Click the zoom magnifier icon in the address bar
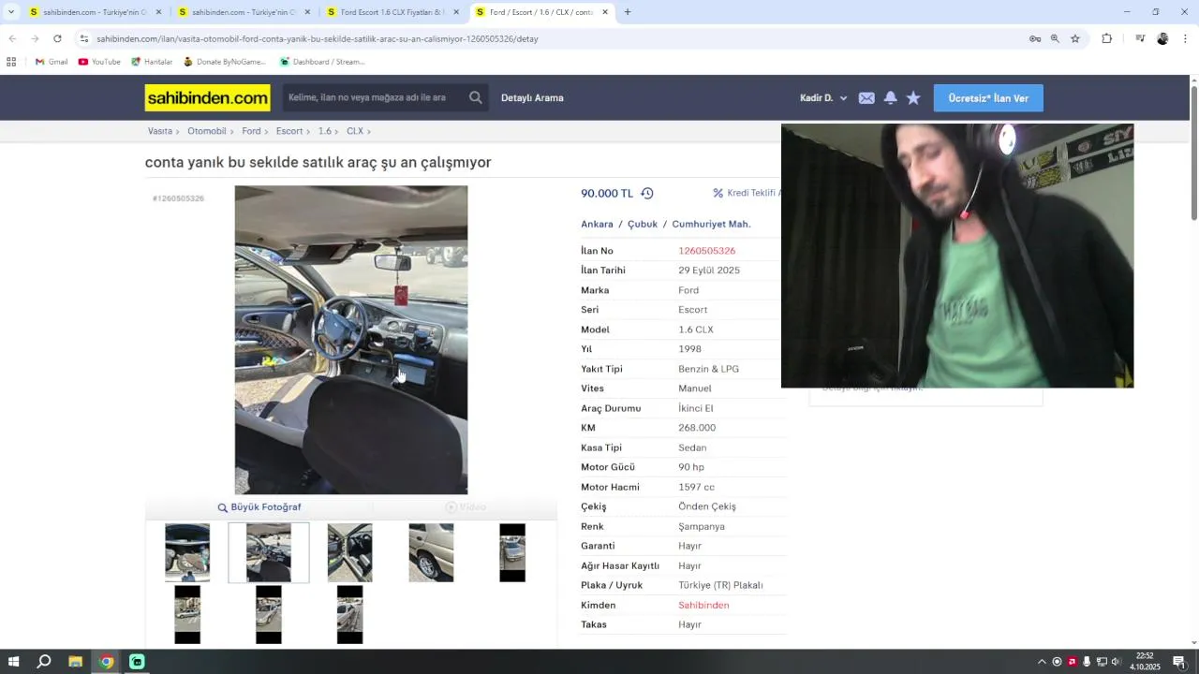 click(1055, 38)
